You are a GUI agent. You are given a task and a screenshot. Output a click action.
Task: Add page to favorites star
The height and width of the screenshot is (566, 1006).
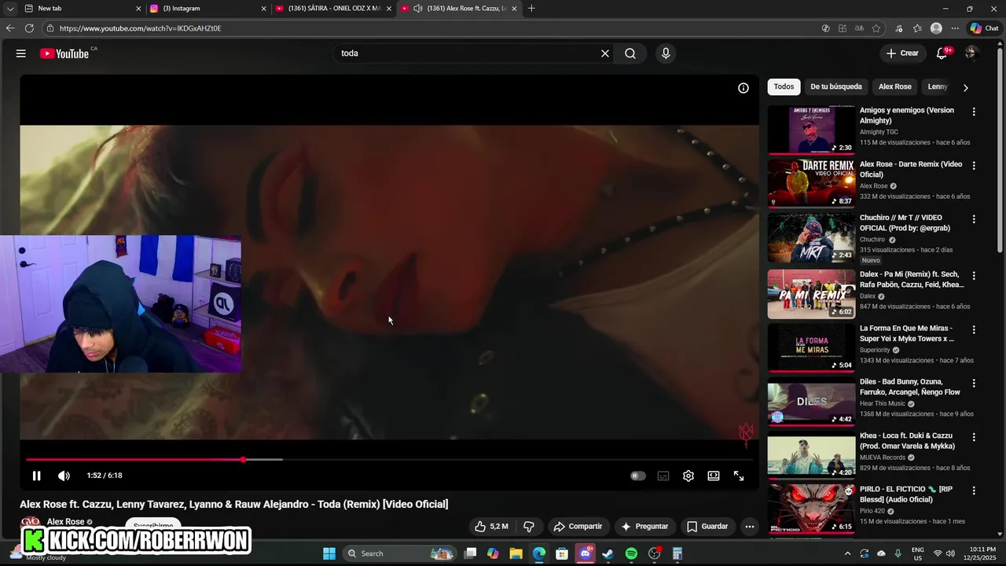pos(876,28)
